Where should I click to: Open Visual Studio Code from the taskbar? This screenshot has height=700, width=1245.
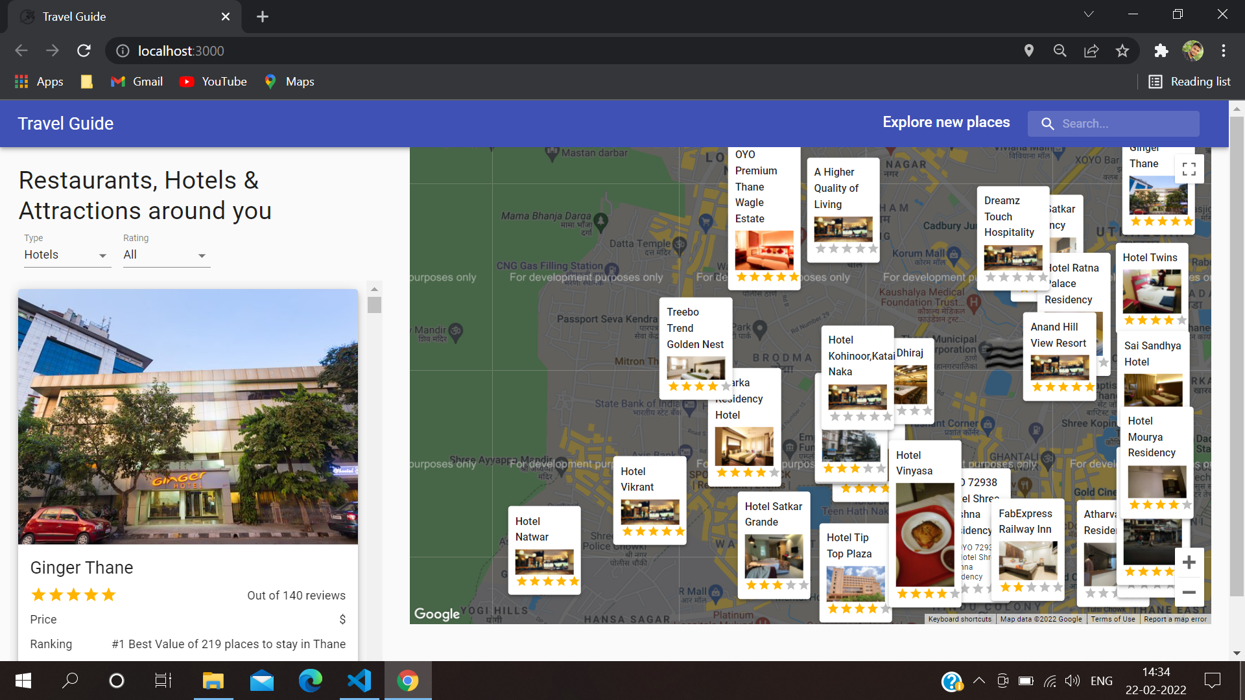359,681
